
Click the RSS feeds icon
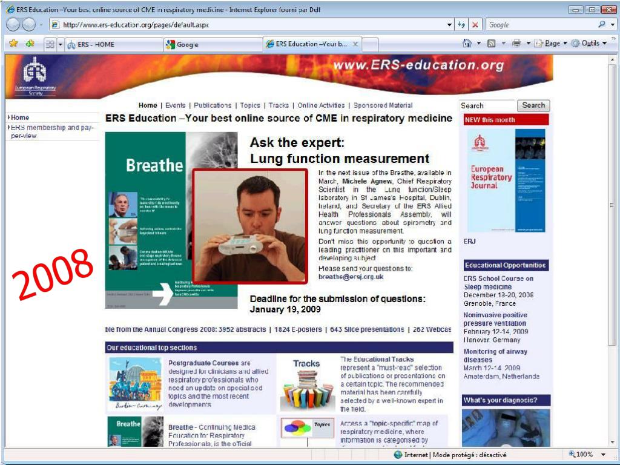492,44
